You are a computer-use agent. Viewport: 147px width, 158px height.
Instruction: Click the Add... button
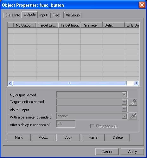pyautogui.click(x=43, y=137)
